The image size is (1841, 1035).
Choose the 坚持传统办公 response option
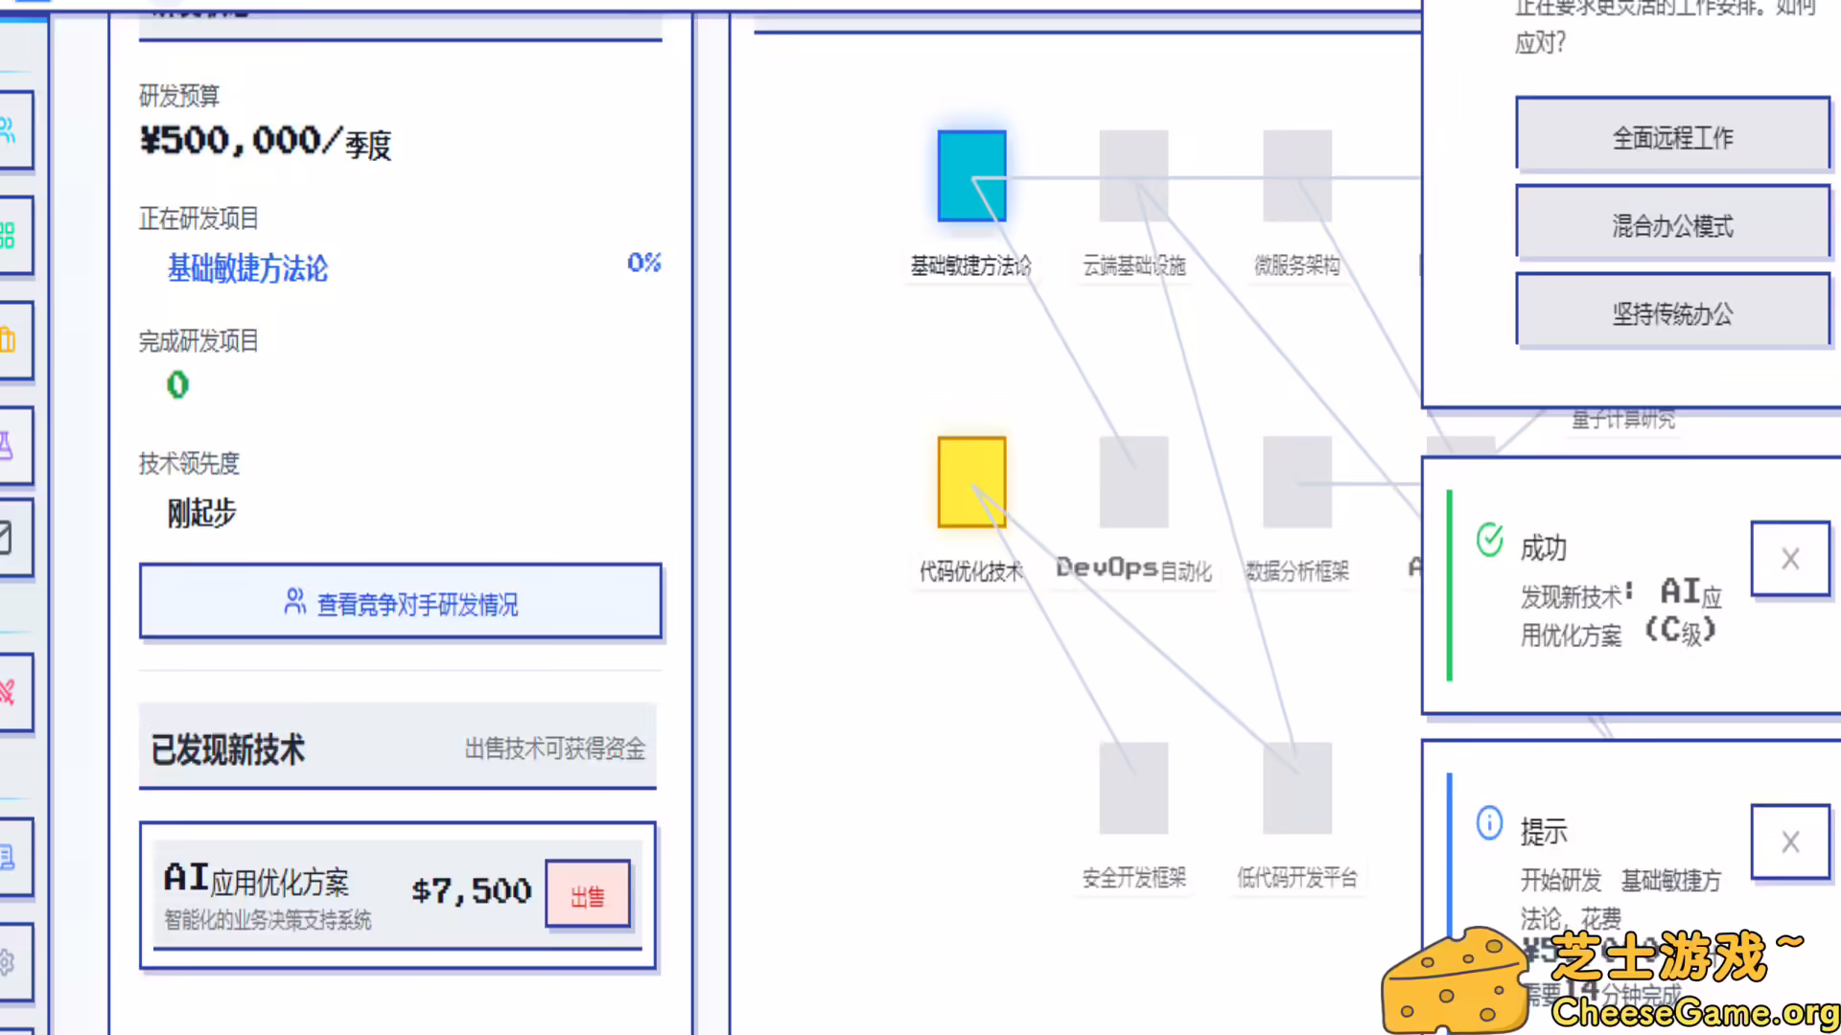click(x=1672, y=313)
